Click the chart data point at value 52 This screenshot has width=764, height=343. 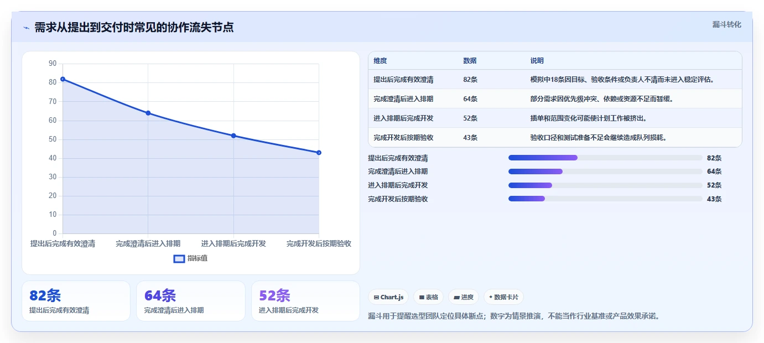(x=233, y=136)
